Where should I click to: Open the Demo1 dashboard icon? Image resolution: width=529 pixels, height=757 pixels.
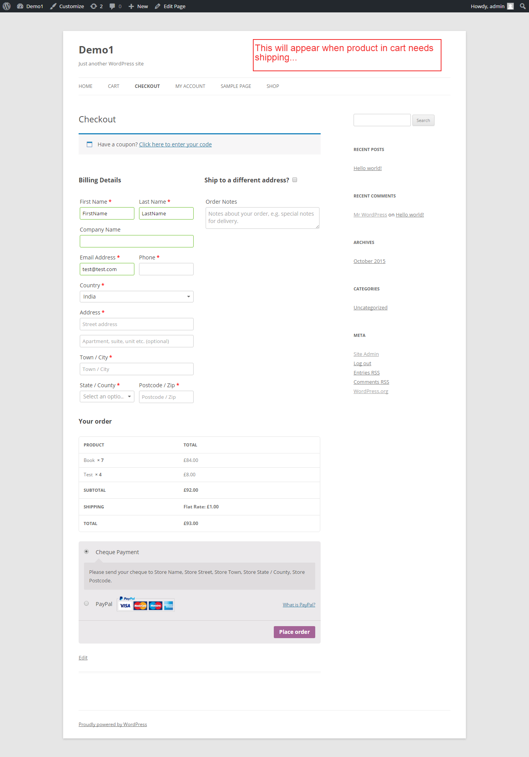point(20,6)
